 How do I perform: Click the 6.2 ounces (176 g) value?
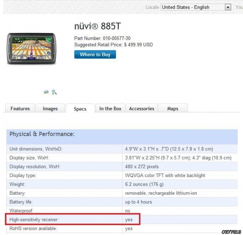pos(144,184)
